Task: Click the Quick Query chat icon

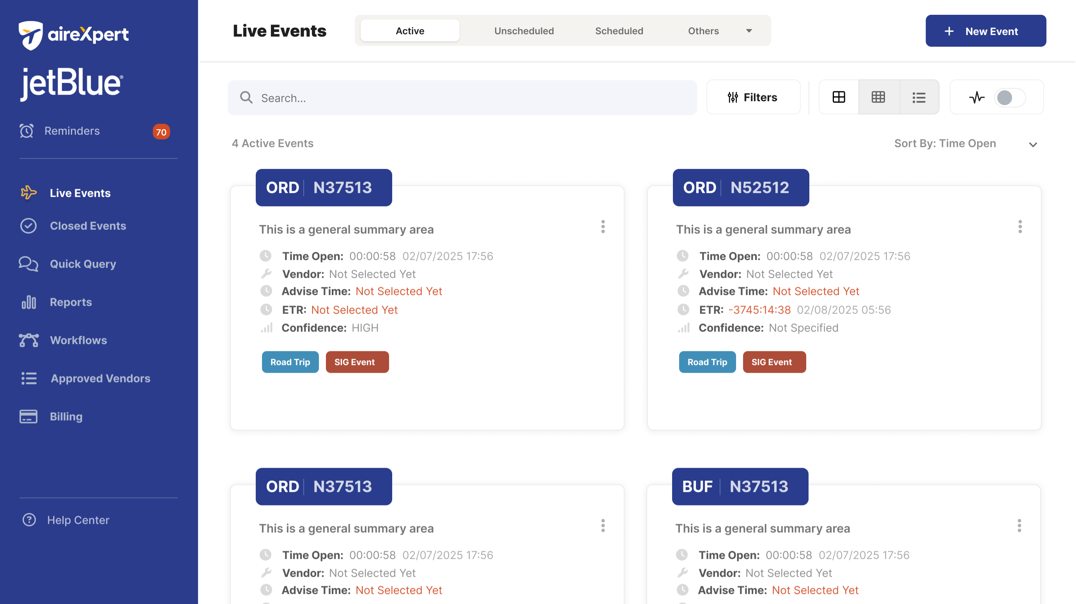Action: tap(28, 264)
